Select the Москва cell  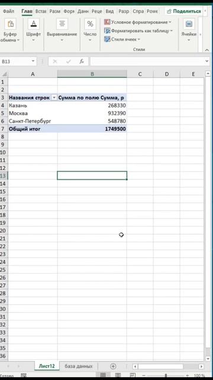coord(33,113)
